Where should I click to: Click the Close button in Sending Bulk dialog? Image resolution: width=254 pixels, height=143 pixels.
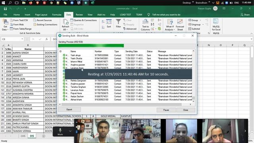point(186,110)
